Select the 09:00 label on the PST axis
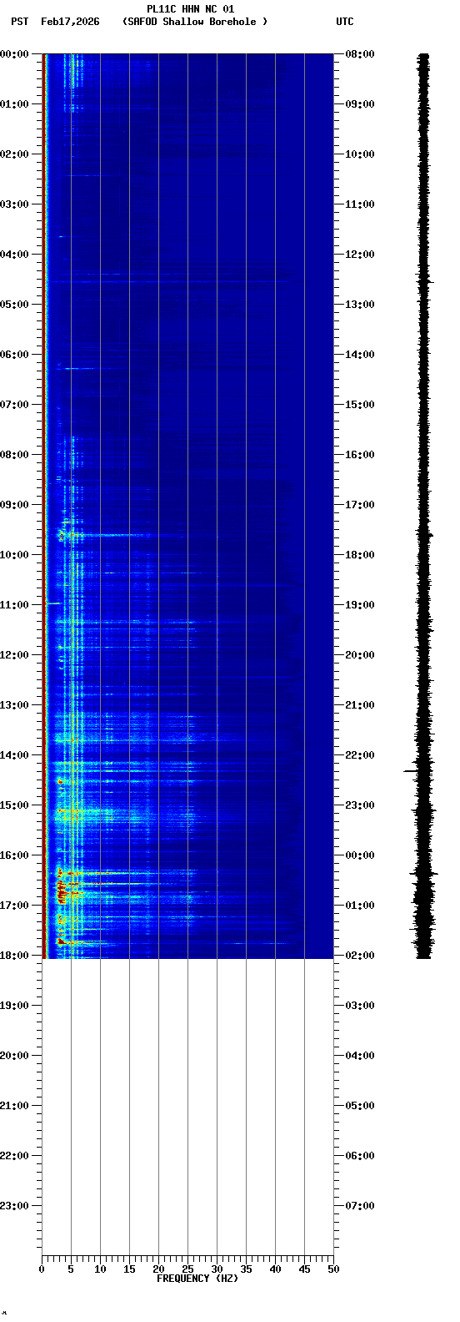Viewport: 460px width, 1322px height. (x=16, y=505)
